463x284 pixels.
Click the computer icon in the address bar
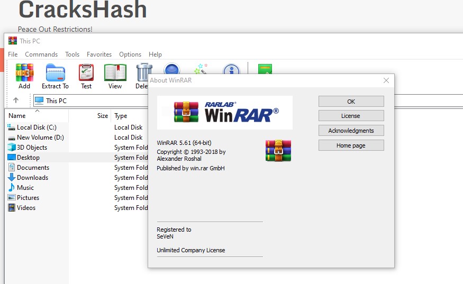[x=39, y=100]
